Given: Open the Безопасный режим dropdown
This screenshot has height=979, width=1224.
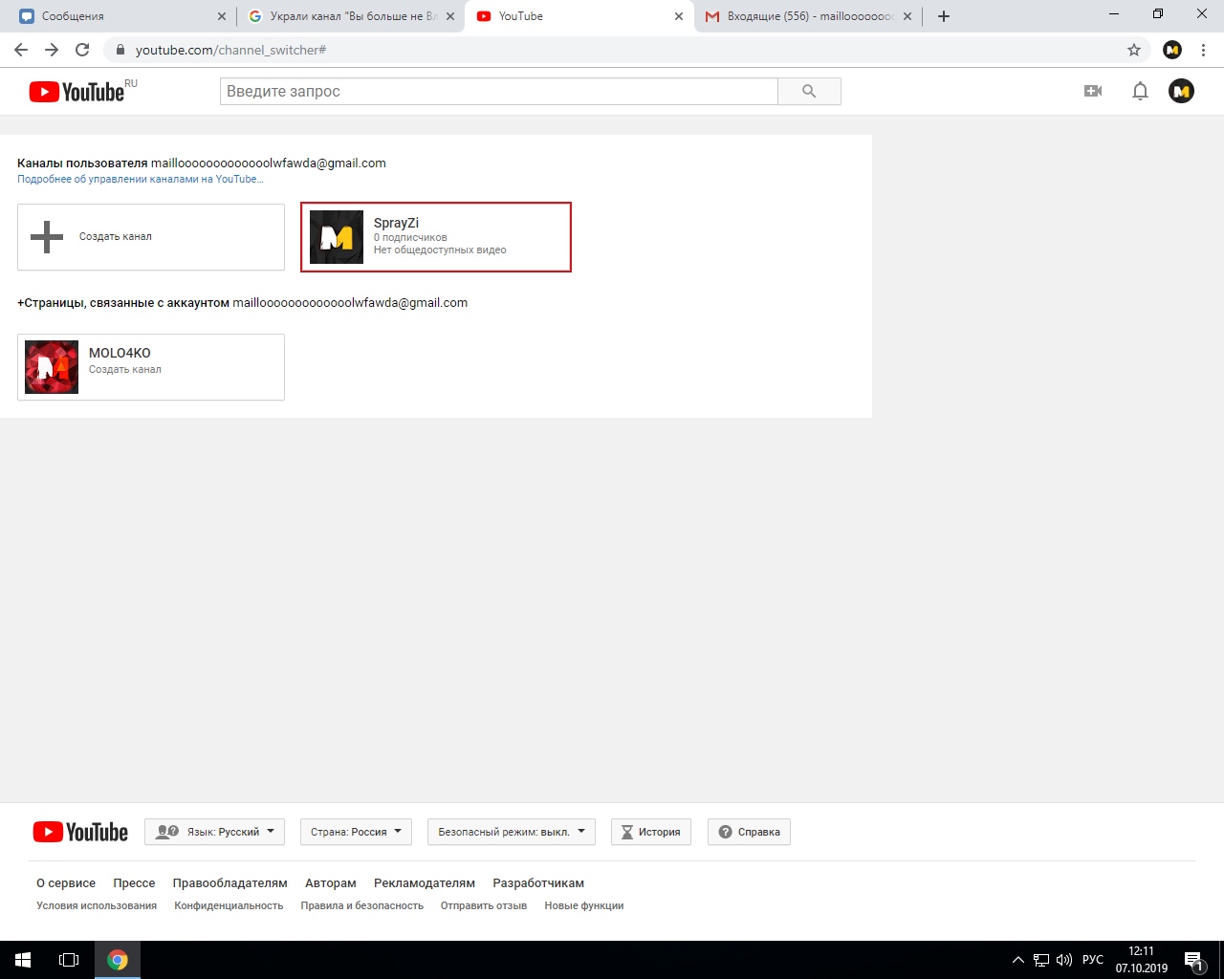Looking at the screenshot, I should [x=512, y=832].
